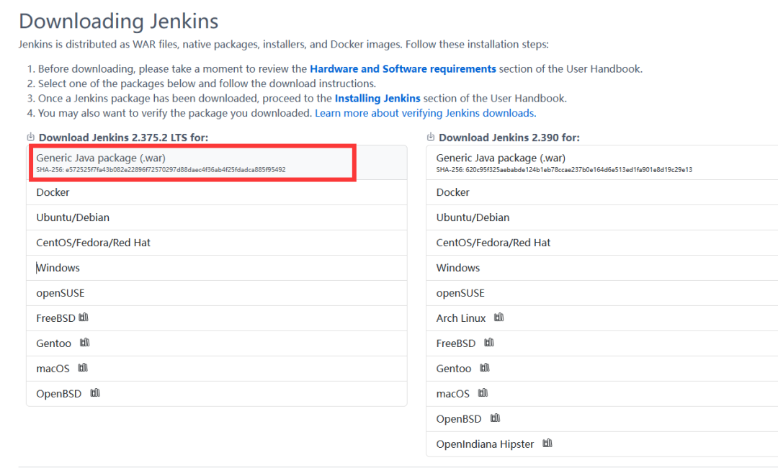Select OpenBSD under the 2.375.2 LTS list
Image resolution: width=778 pixels, height=468 pixels.
(216, 394)
